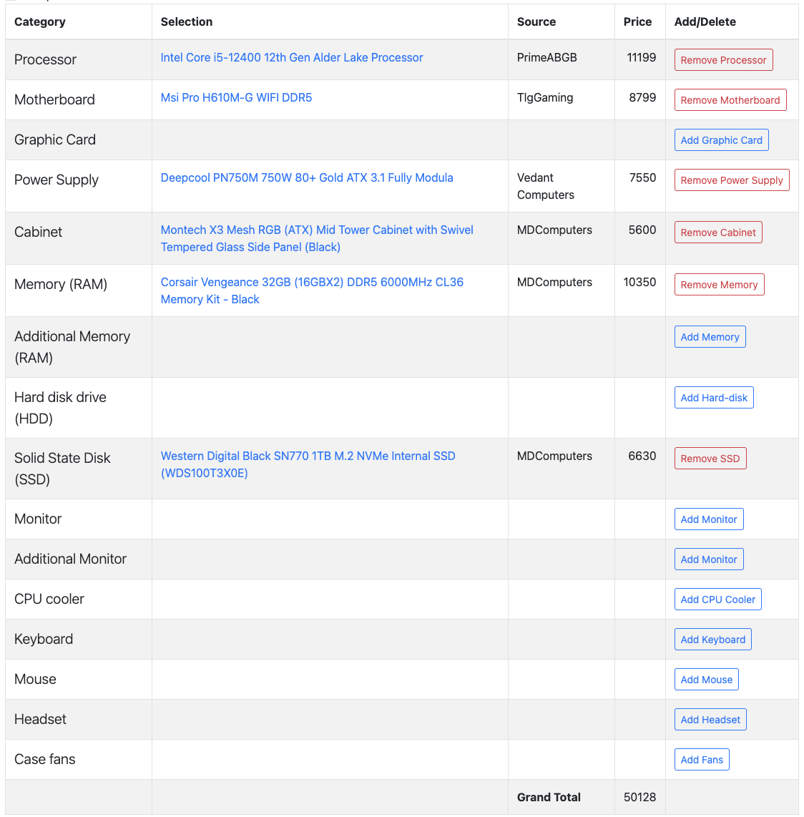This screenshot has height=817, width=804.
Task: Click Remove Motherboard button
Action: tap(730, 100)
